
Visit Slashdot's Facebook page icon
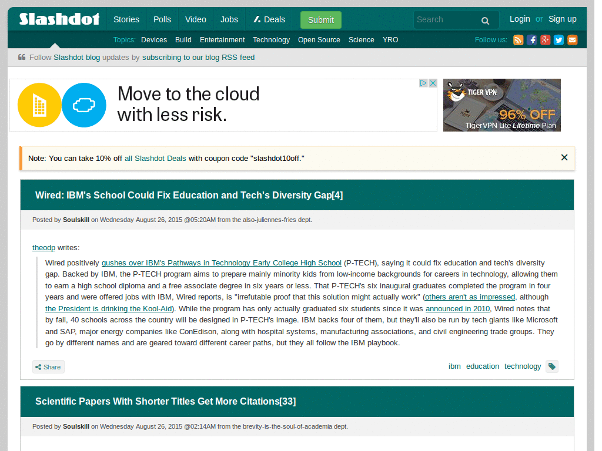click(x=531, y=40)
